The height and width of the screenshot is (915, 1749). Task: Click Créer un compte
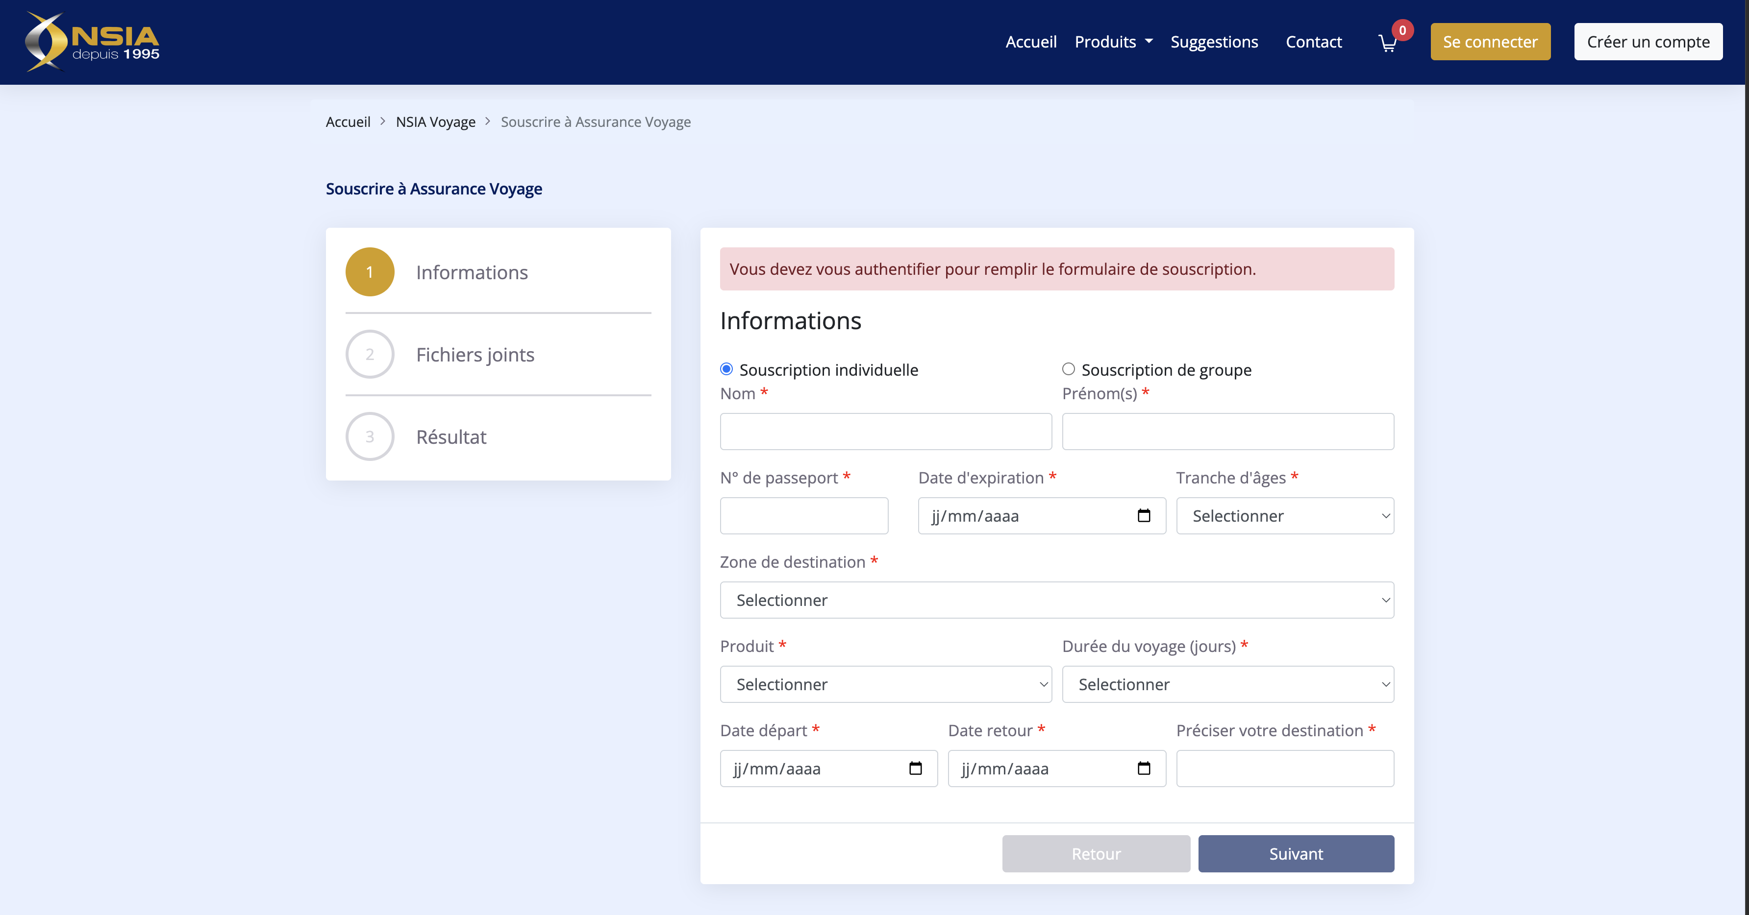coord(1648,41)
